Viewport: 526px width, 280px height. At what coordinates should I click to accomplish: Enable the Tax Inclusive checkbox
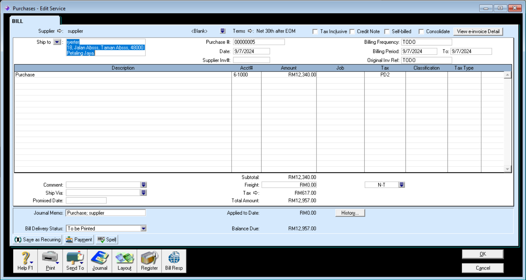point(315,32)
